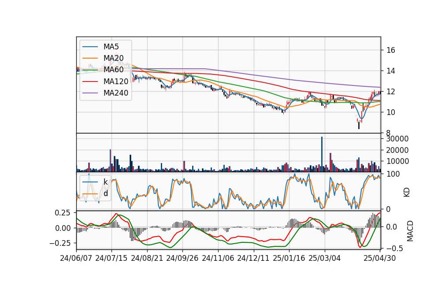Click the 24/09/26 date axis label
The width and height of the screenshot is (423, 304).
pos(182,258)
